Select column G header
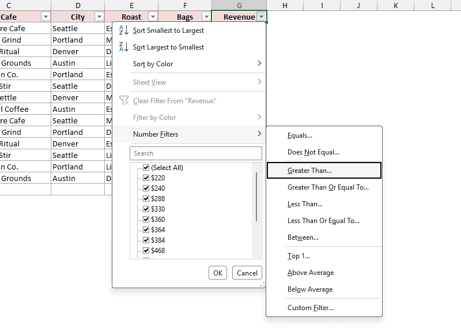Viewport: 461px width, 332px height. pos(239,5)
